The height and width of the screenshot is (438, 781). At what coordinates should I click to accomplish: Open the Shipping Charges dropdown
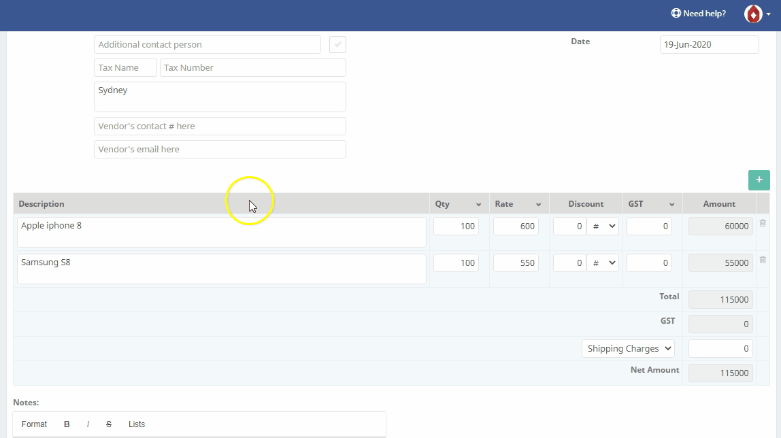pos(627,348)
